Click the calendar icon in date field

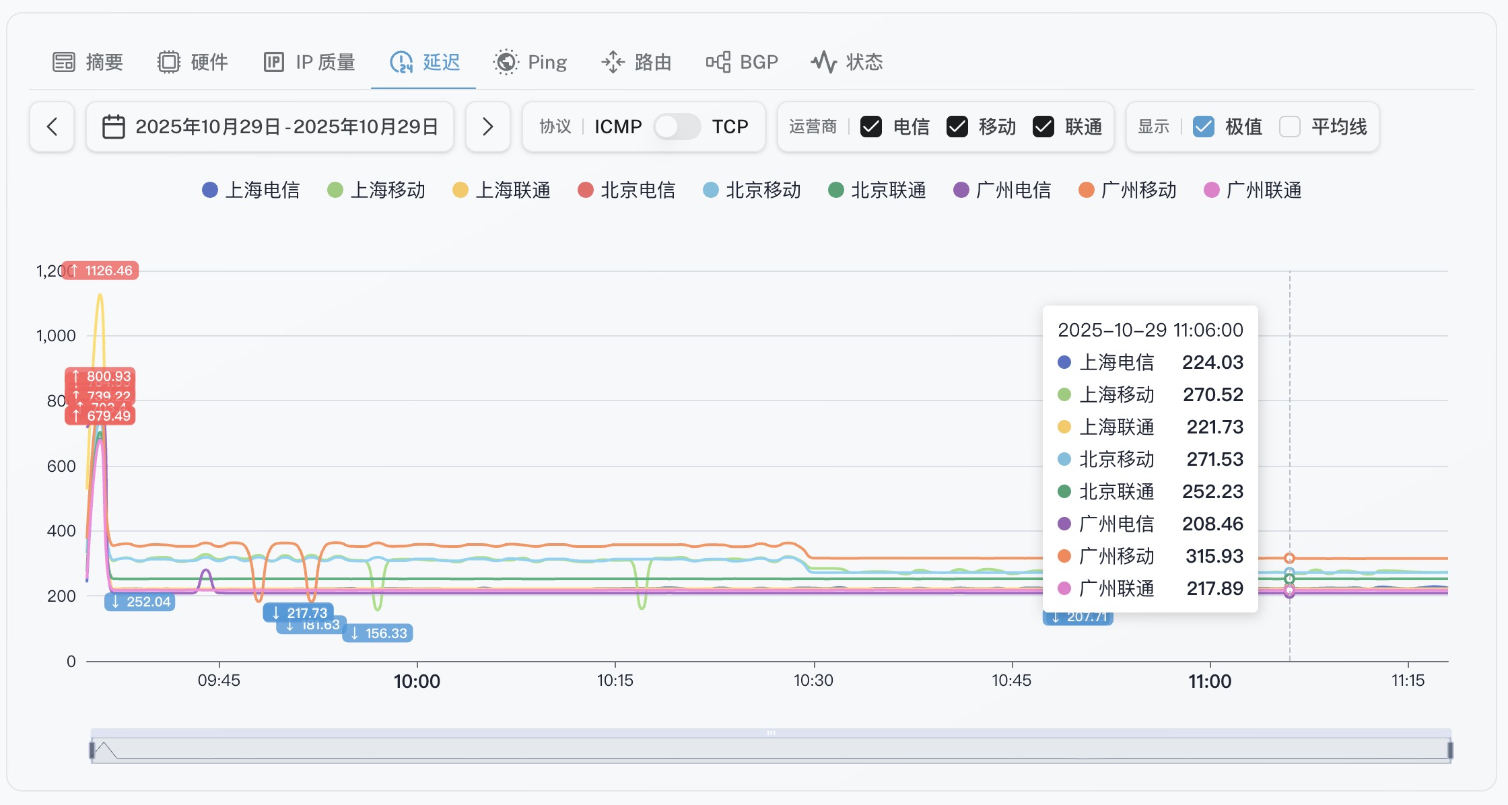point(113,127)
